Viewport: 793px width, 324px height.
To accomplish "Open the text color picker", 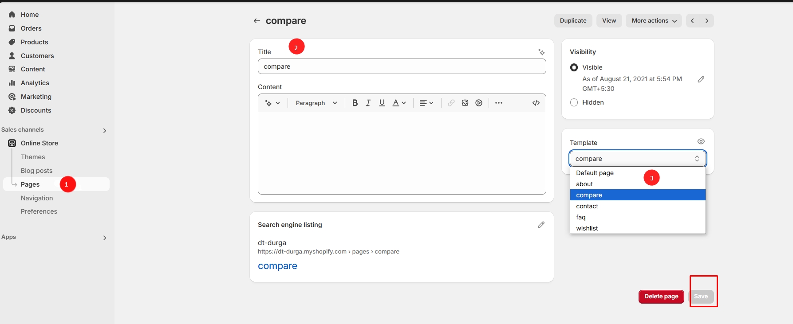I will 399,103.
